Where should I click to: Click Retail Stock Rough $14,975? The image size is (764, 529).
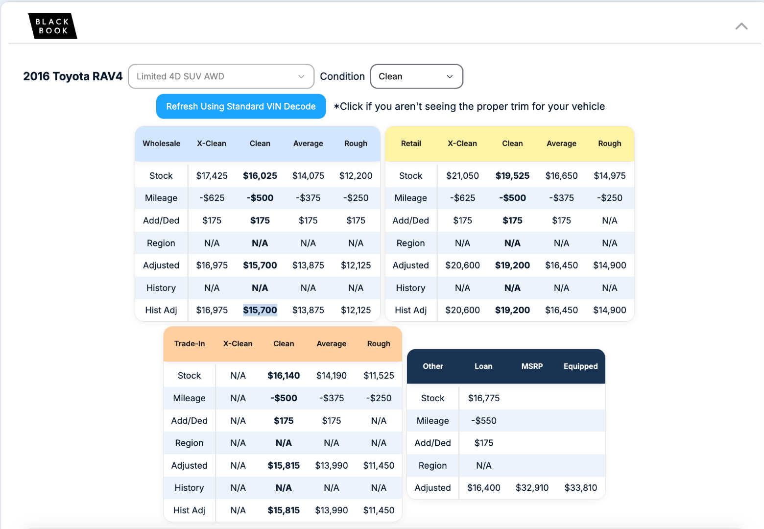click(610, 176)
